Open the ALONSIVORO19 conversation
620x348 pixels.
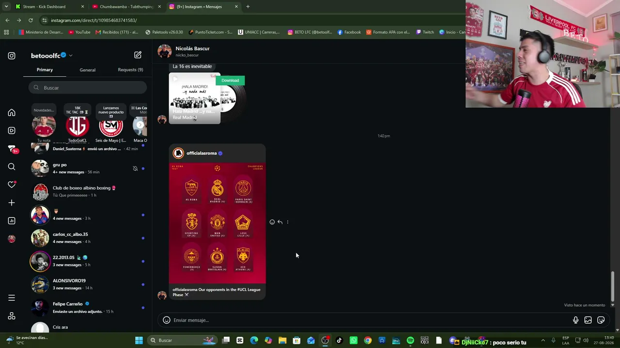pos(87,284)
